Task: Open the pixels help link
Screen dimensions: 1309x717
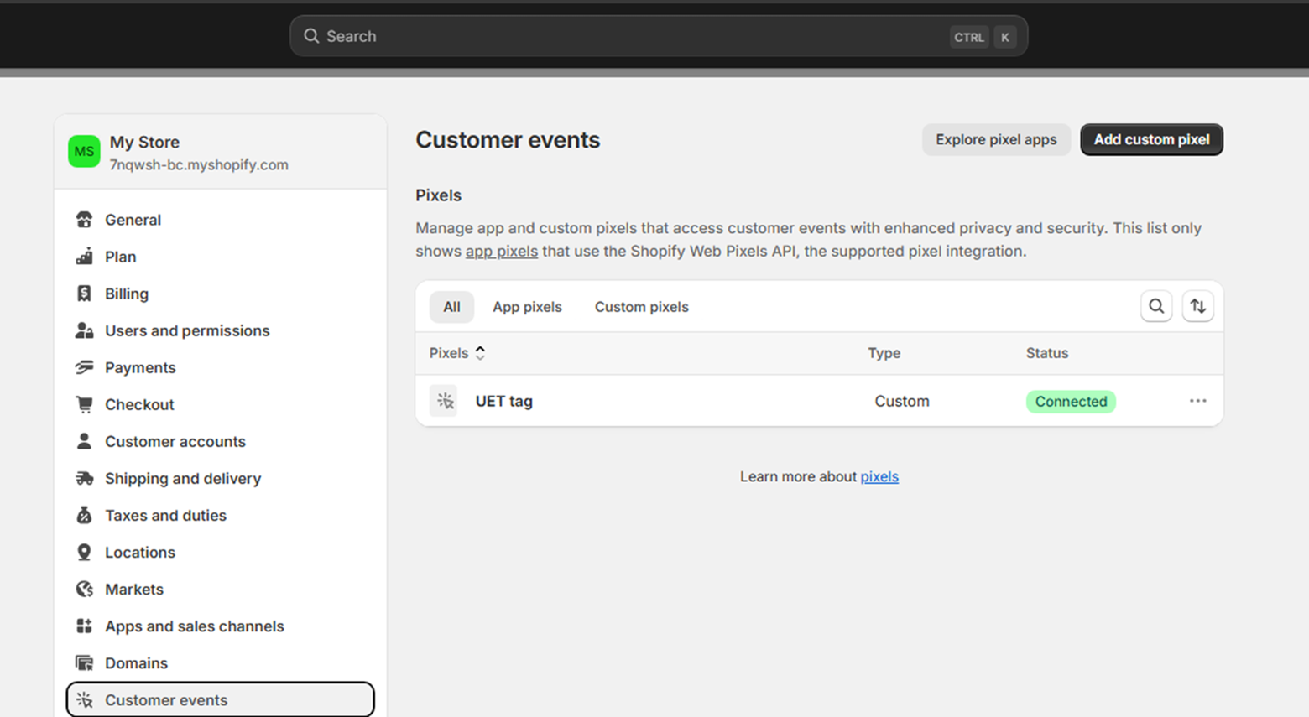Action: (x=879, y=476)
